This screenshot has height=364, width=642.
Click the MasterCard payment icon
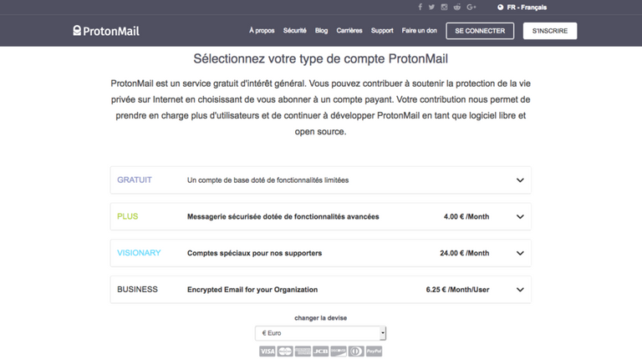click(285, 351)
